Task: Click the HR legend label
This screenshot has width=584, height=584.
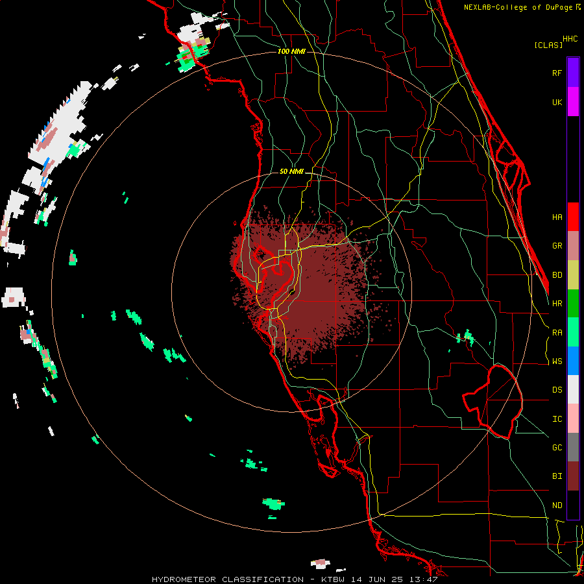Action: 557,304
